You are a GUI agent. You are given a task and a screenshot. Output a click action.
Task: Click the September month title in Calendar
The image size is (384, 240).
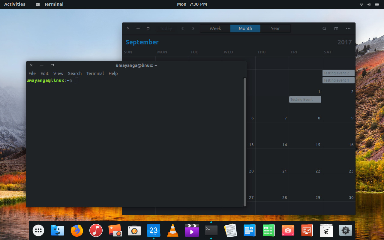pos(142,42)
